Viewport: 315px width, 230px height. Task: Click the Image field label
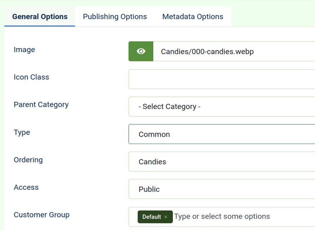pyautogui.click(x=24, y=50)
